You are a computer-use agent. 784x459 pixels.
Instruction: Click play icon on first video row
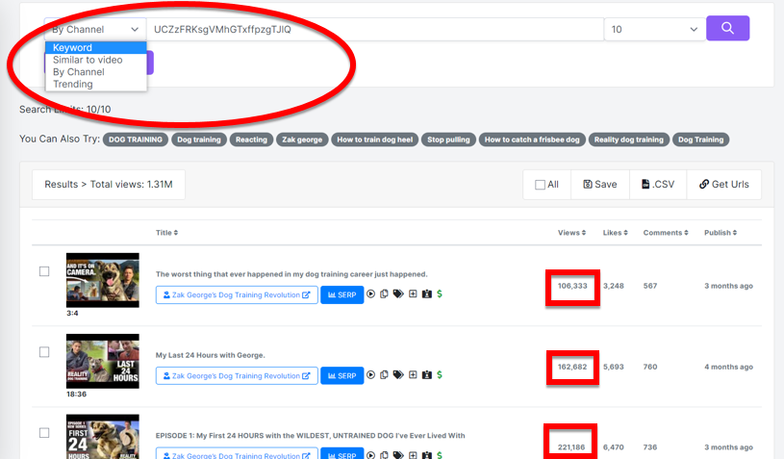371,294
